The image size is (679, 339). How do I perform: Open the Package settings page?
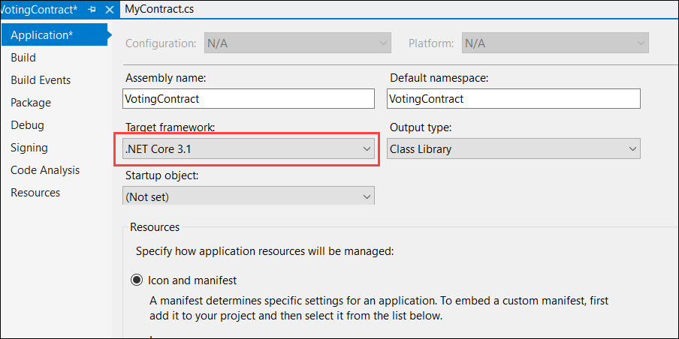tap(31, 103)
